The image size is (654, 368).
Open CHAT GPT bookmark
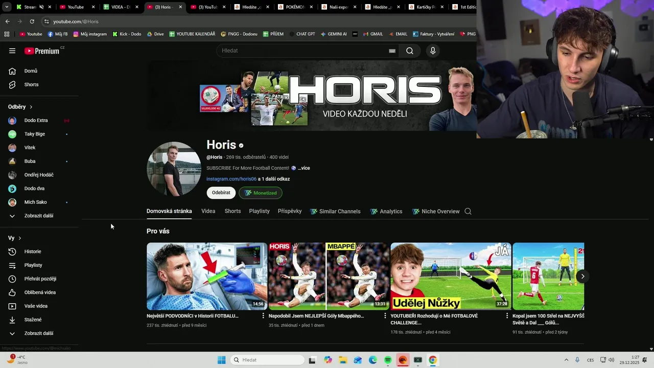[302, 34]
